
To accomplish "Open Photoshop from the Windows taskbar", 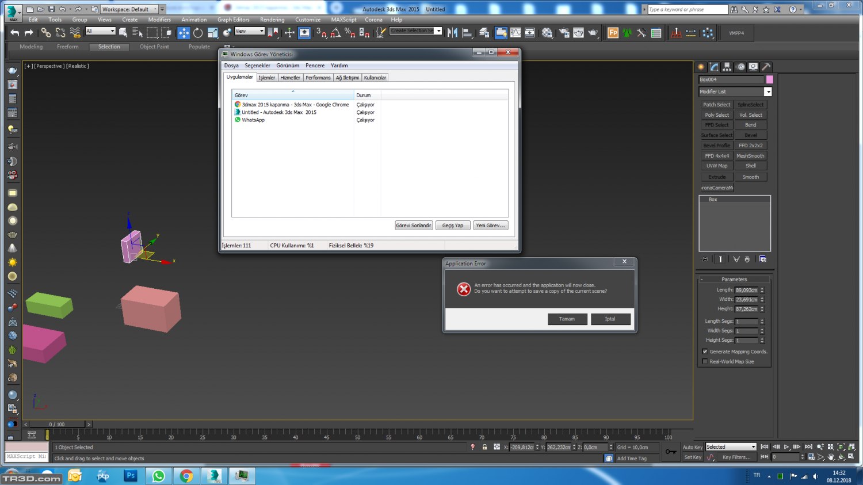I will (131, 476).
